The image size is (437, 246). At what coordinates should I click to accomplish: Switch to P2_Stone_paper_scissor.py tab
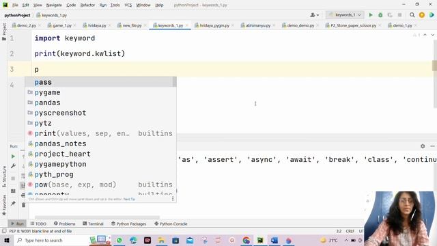(x=353, y=25)
